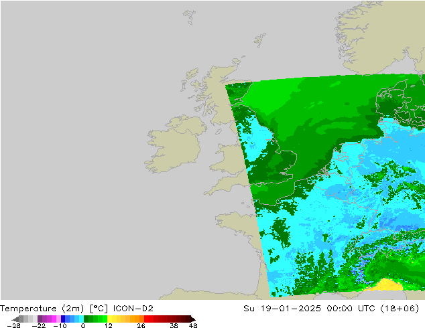This screenshot has width=425, height=328.
Task: Select the cyan legend swatch left of 0
Action: point(81,319)
